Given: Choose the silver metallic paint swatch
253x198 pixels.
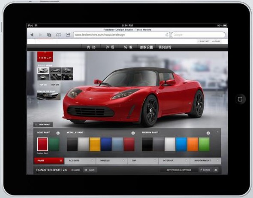Looking at the screenshot, I should [x=84, y=144].
